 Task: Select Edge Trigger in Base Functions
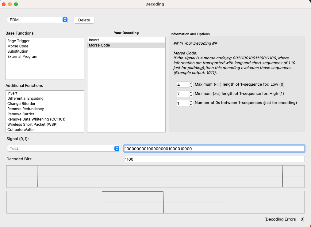coord(18,41)
